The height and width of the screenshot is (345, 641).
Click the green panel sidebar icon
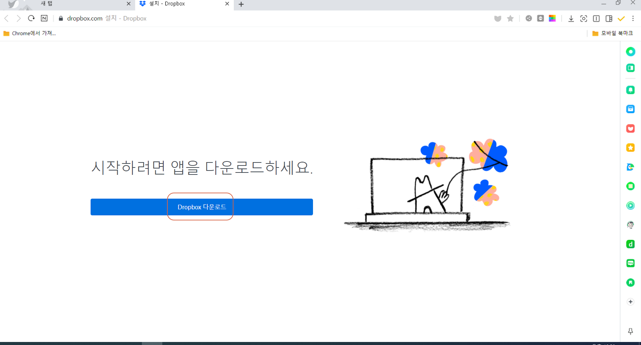click(x=630, y=68)
